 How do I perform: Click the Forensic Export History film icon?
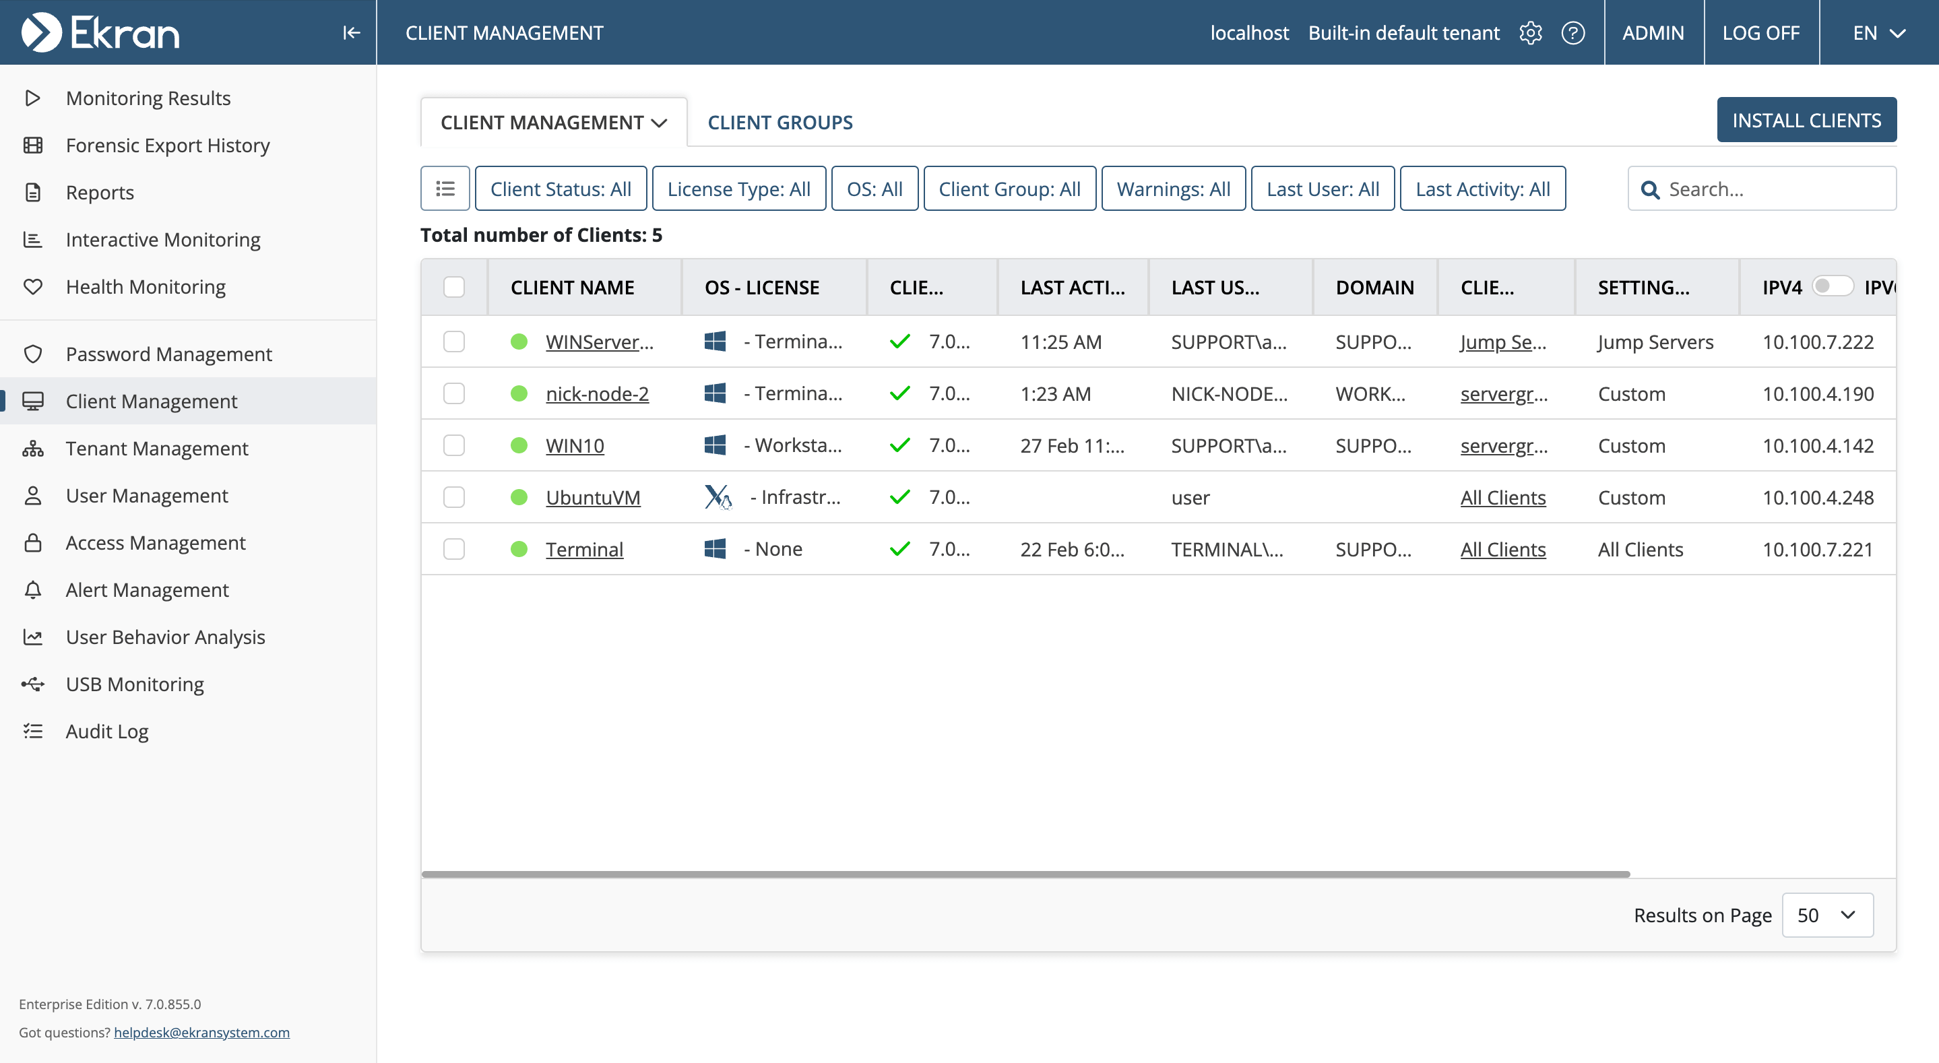pyautogui.click(x=32, y=146)
